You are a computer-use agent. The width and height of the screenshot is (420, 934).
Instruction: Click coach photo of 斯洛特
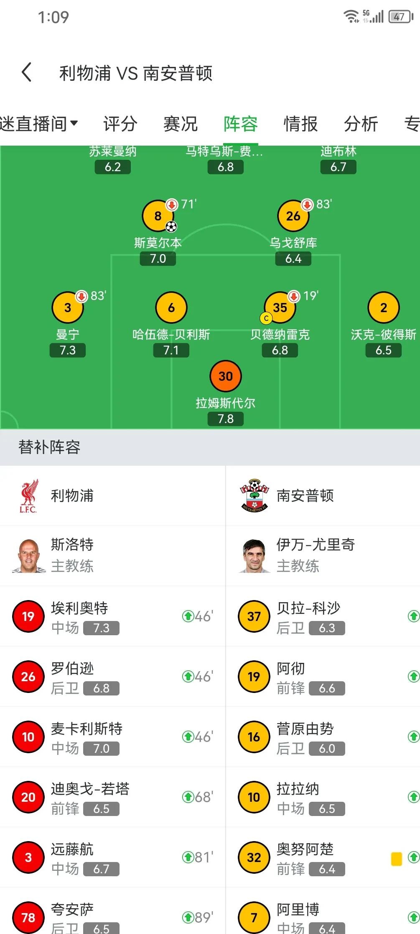tap(28, 556)
